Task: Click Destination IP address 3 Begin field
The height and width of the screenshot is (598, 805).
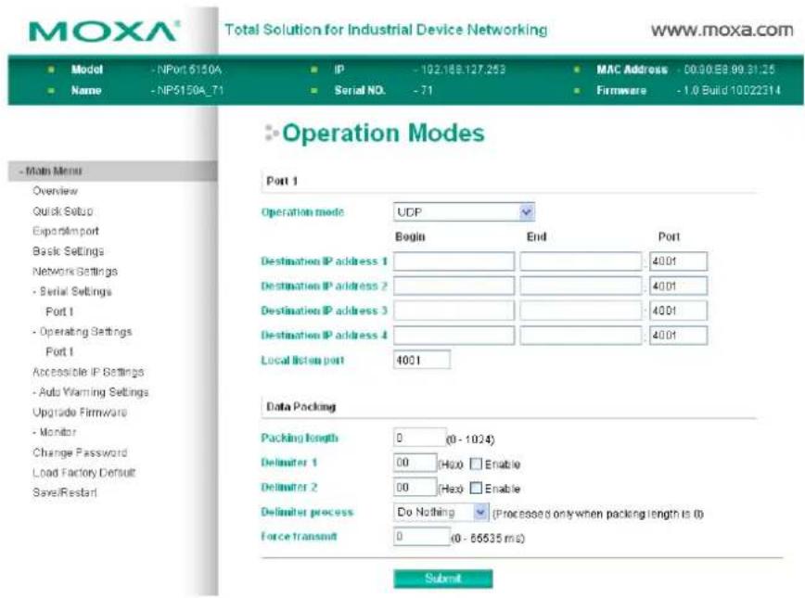Action: pos(454,311)
